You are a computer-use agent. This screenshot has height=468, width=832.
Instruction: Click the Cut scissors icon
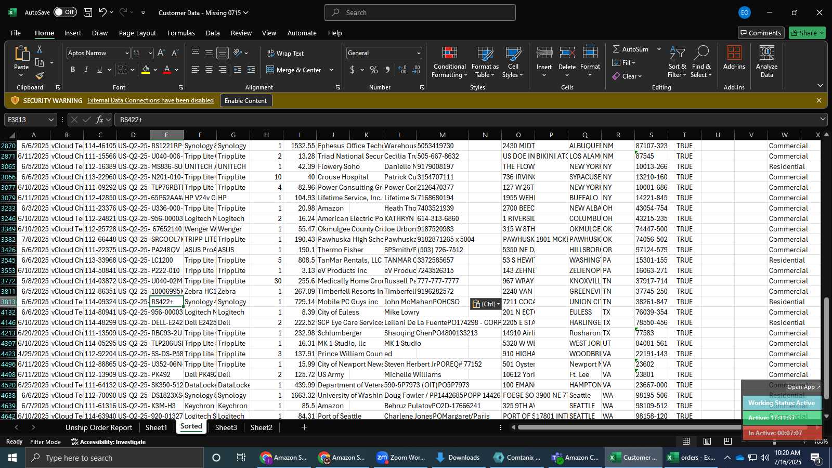tap(40, 49)
